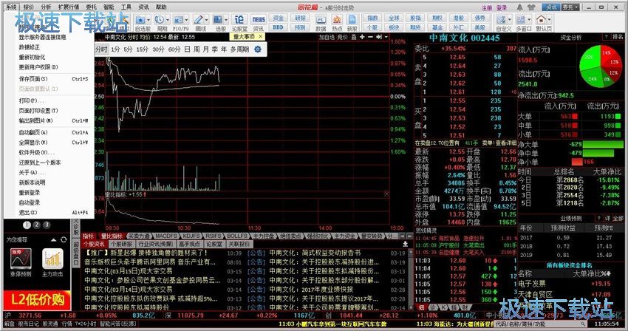Open the 多窗口 multi-window icon

[520, 19]
